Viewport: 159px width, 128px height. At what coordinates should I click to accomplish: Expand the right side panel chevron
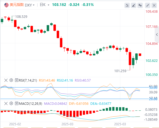point(157,35)
